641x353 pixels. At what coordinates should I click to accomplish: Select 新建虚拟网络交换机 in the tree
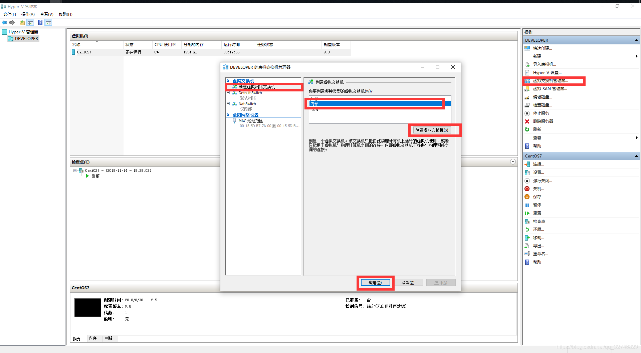(x=257, y=87)
